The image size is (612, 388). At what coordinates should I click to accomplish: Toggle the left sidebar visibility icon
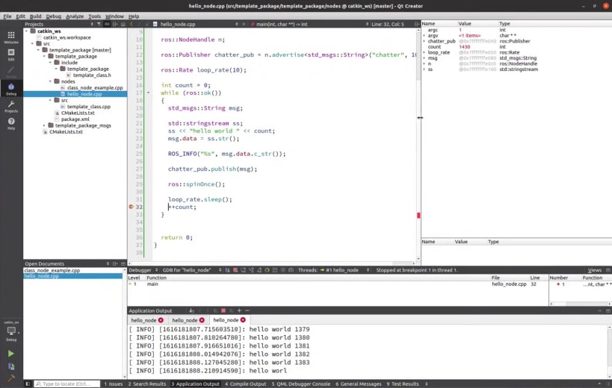[28, 384]
